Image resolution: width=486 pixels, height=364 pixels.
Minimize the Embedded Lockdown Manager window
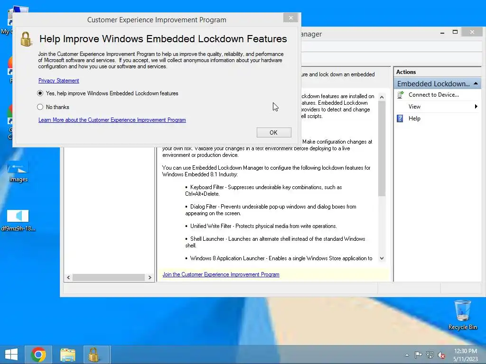[x=442, y=32]
